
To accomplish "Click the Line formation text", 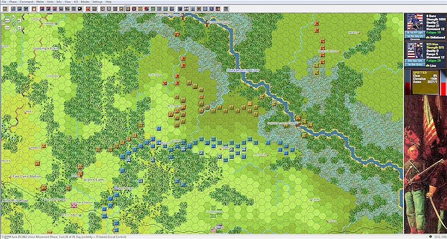I will (433, 65).
